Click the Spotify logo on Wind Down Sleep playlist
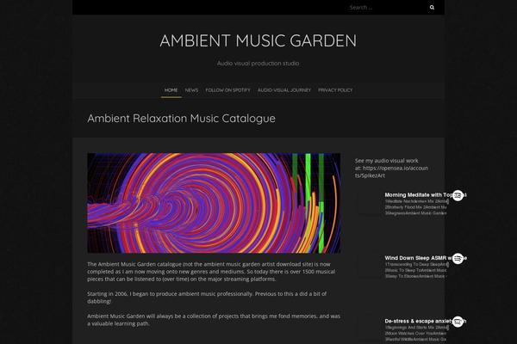 (x=458, y=258)
